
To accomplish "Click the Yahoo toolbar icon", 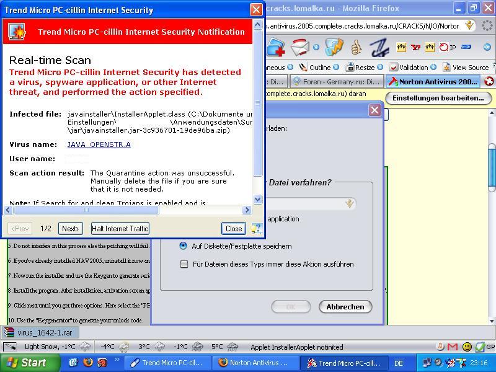I will [415, 48].
